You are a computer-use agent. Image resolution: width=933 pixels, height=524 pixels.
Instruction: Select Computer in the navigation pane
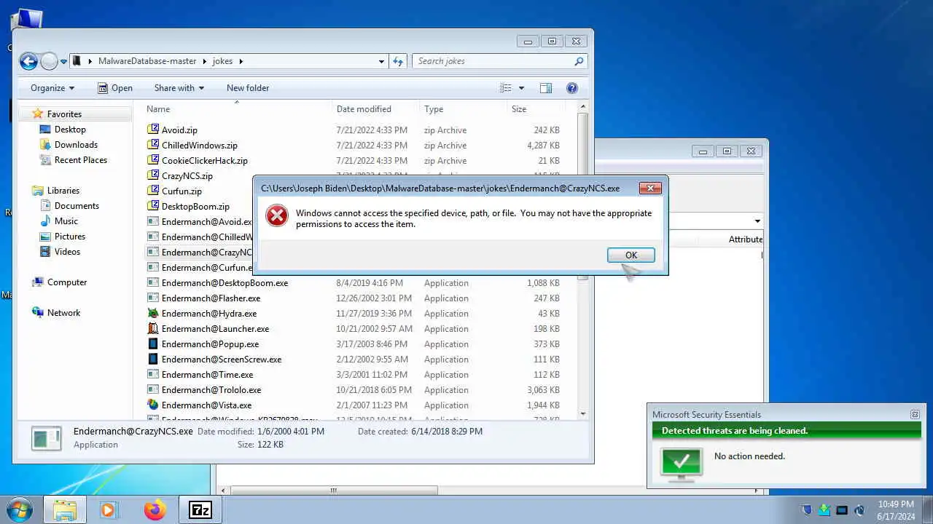coord(66,282)
